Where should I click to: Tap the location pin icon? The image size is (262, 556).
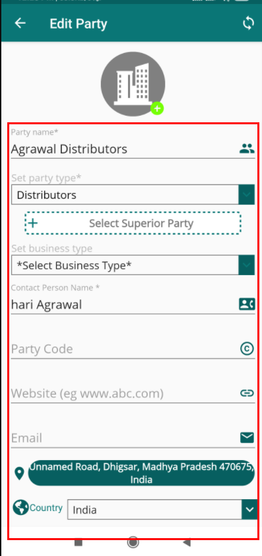[x=19, y=473]
